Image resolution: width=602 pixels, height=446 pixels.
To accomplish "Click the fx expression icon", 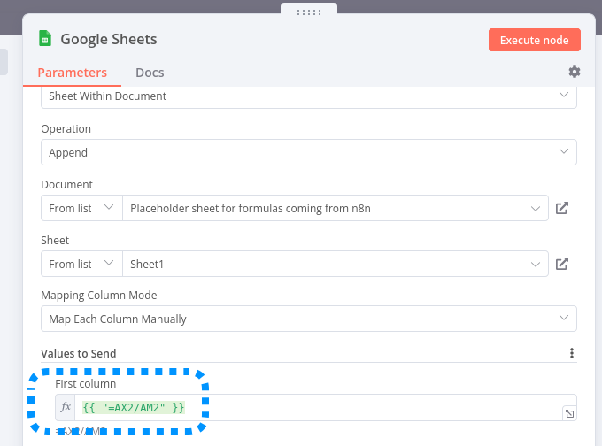I will (x=66, y=407).
